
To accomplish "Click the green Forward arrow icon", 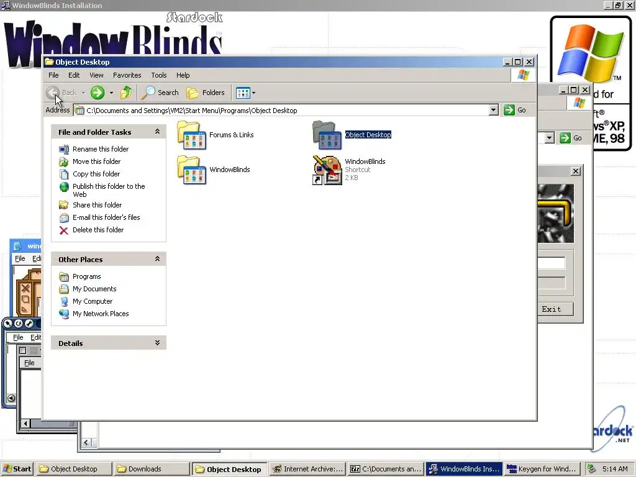I will 98,93.
